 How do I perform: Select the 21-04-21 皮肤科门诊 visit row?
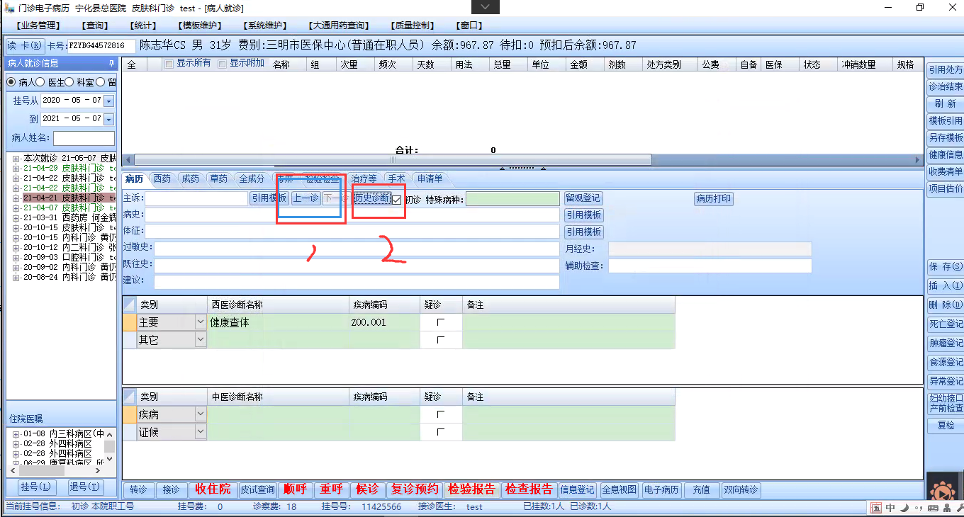tap(69, 198)
